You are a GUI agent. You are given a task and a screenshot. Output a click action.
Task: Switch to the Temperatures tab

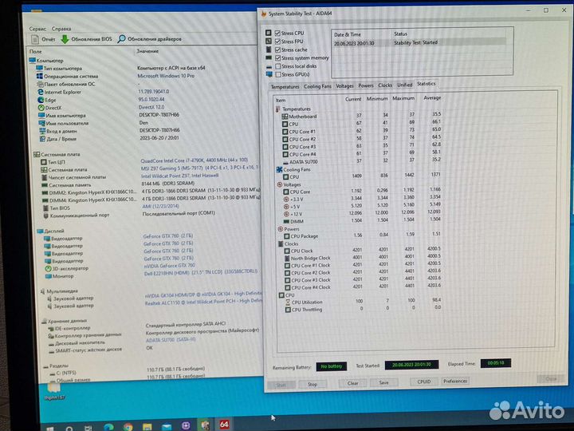click(285, 87)
